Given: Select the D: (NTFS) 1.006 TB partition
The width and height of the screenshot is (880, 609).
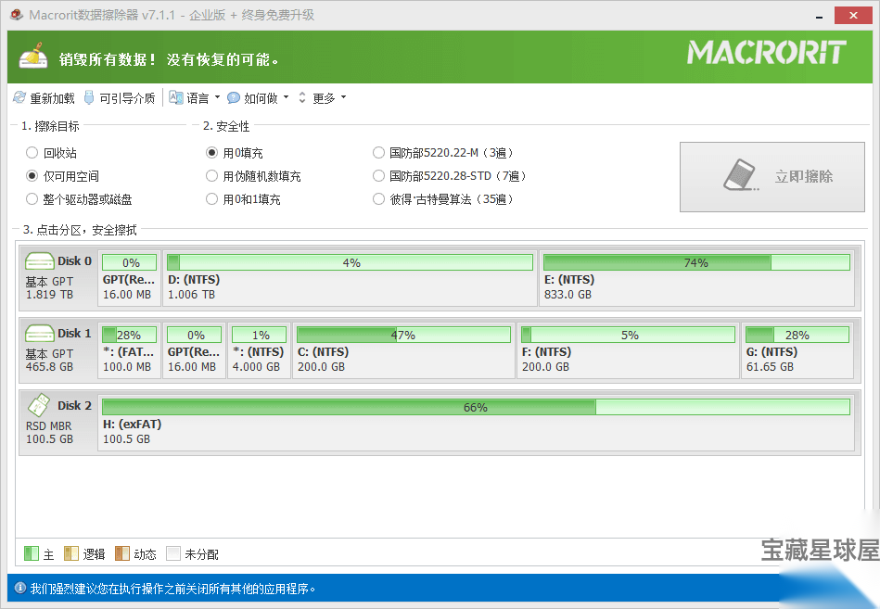Looking at the screenshot, I should [350, 278].
